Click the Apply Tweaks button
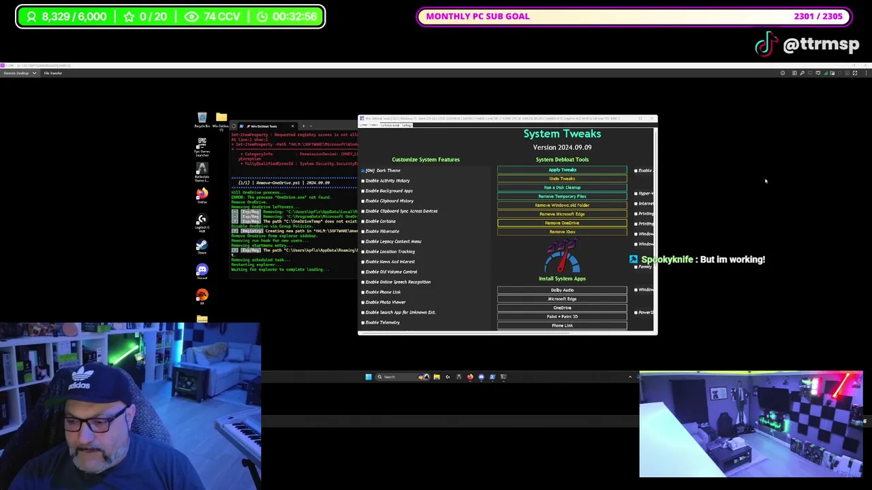872x490 pixels. (562, 170)
